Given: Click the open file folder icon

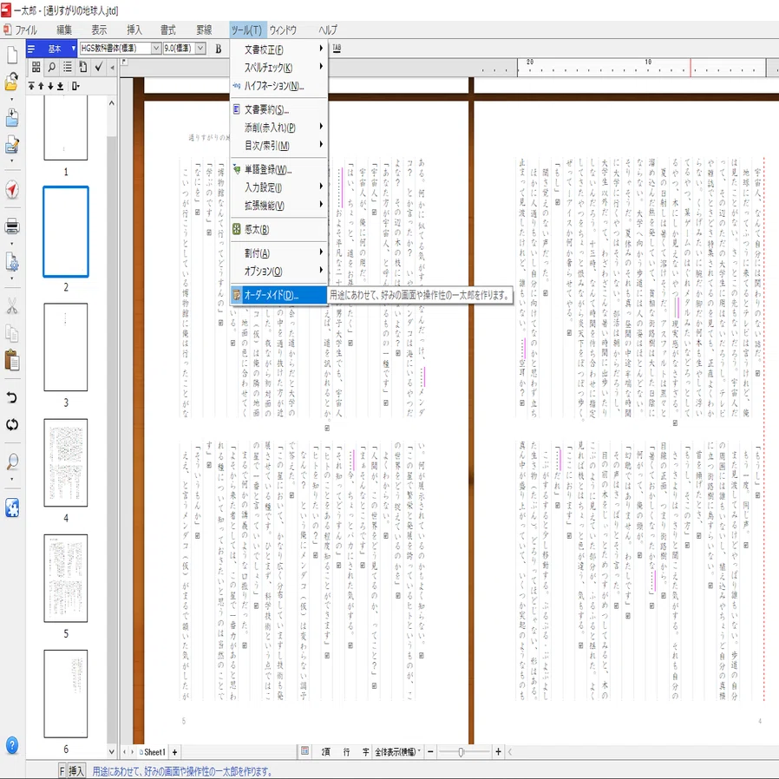Looking at the screenshot, I should point(12,82).
